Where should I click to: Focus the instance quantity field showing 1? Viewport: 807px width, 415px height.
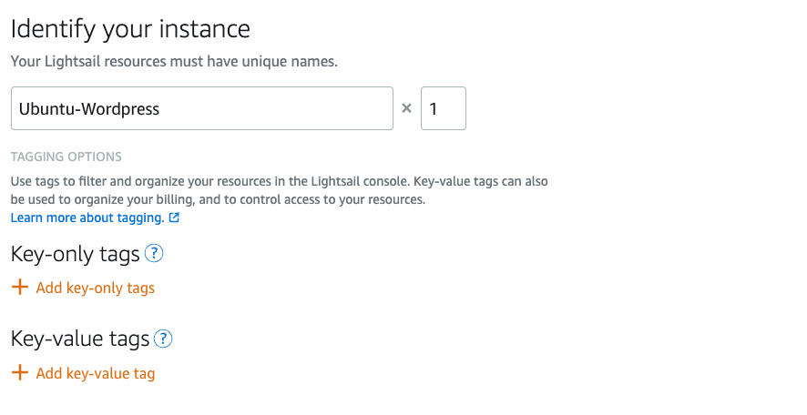[443, 108]
